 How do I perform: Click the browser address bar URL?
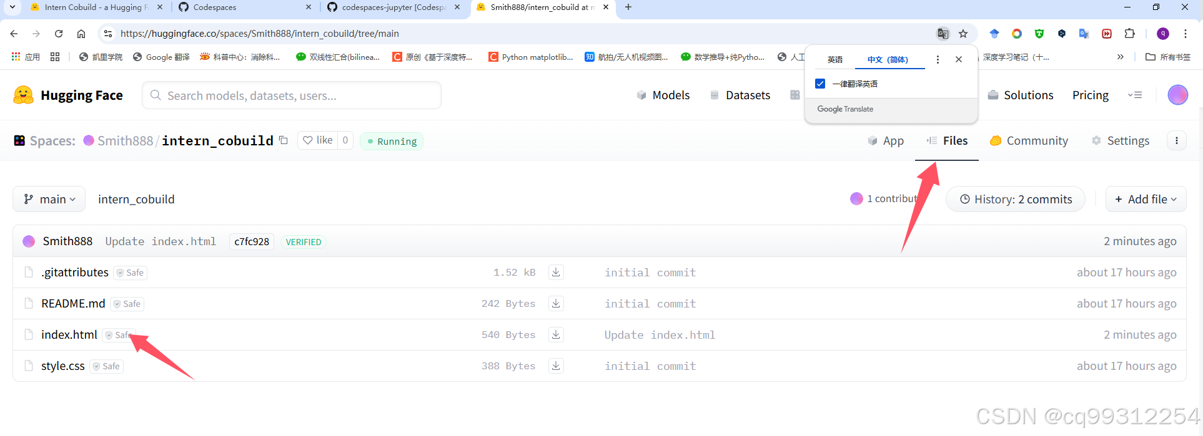coord(259,34)
